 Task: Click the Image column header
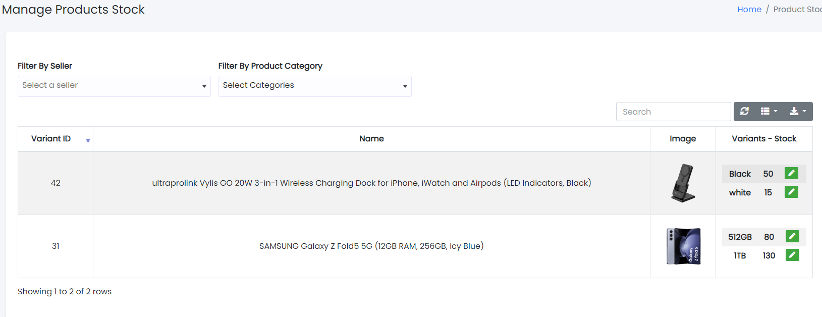(x=683, y=139)
